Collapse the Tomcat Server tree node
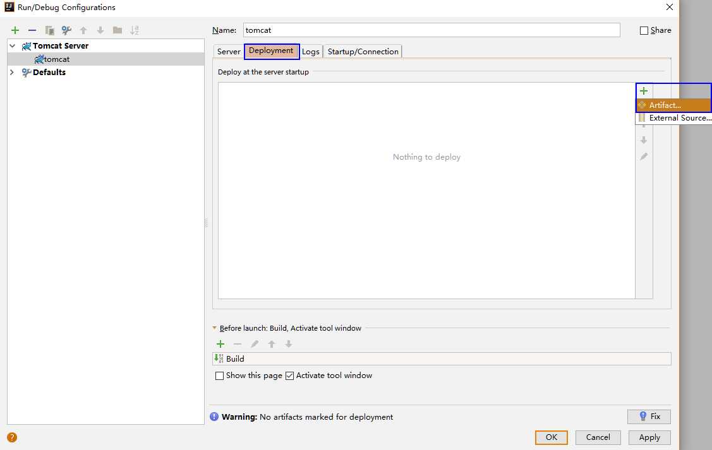712x450 pixels. pos(13,46)
